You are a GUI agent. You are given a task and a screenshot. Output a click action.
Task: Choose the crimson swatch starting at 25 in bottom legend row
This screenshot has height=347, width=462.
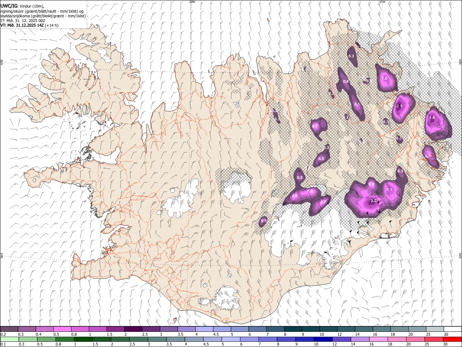(x=433, y=339)
